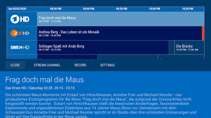Click the Frag doch mal die Maus details heading
Image resolution: width=211 pixels, height=118 pixels.
coord(45,80)
